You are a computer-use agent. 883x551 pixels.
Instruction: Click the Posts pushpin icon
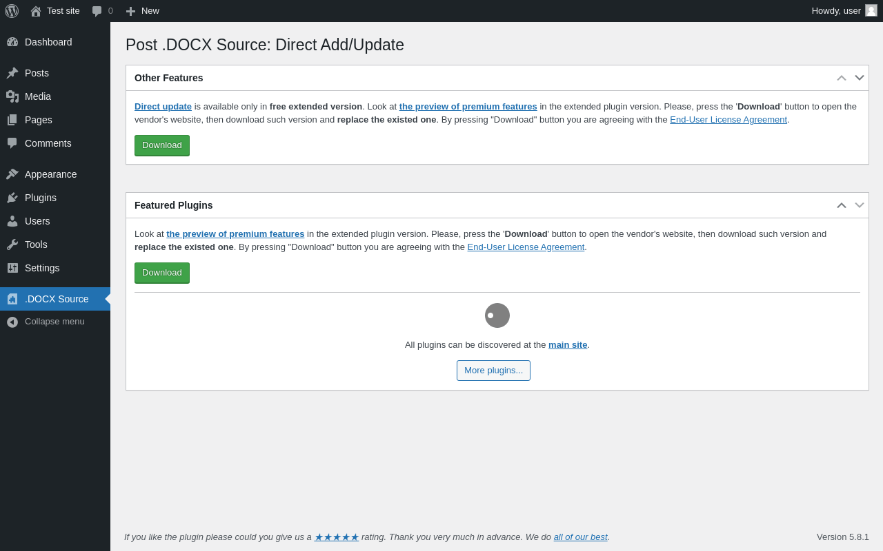pyautogui.click(x=12, y=73)
